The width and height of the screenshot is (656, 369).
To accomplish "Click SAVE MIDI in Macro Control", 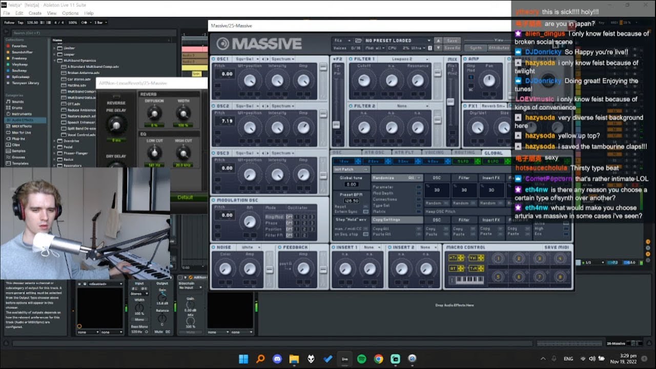I will click(558, 247).
